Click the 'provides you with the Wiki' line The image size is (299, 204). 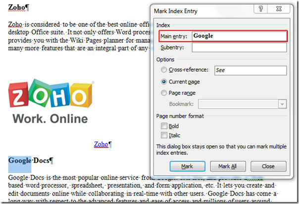click(79, 40)
